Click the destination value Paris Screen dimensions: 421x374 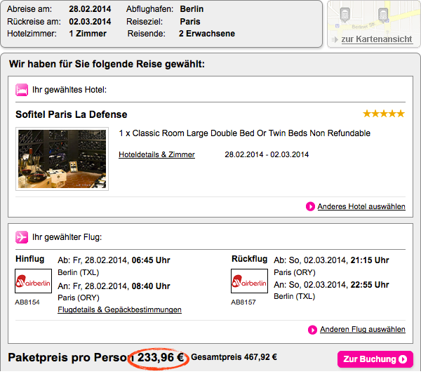click(190, 22)
